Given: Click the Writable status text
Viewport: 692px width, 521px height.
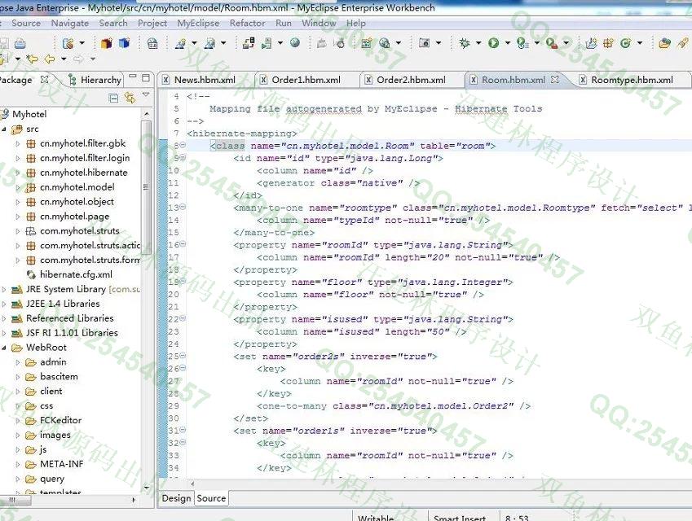Looking at the screenshot, I should [376, 518].
